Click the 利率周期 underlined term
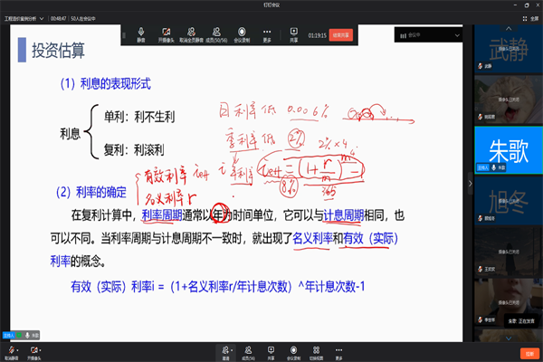The width and height of the screenshot is (543, 362). click(x=162, y=215)
